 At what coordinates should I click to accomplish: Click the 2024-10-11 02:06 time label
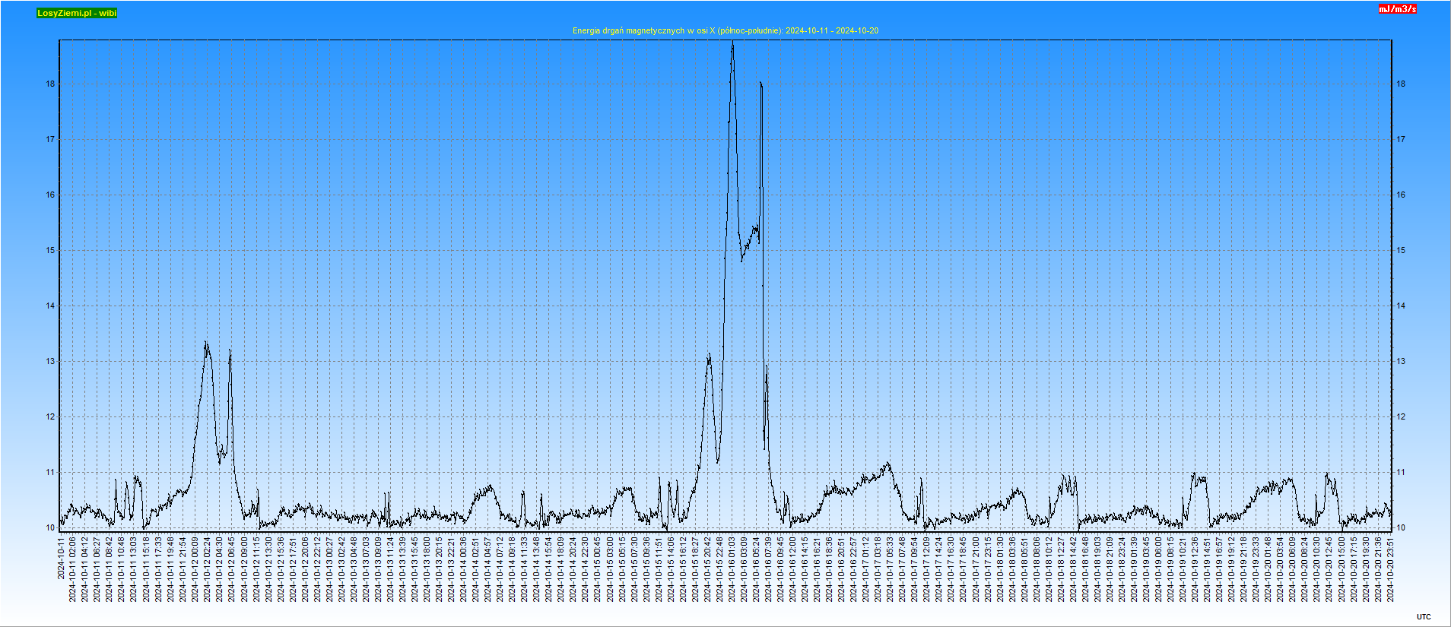[73, 569]
